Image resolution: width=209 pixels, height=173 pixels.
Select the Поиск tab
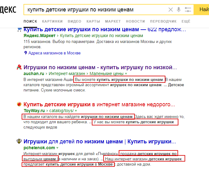point(30,21)
